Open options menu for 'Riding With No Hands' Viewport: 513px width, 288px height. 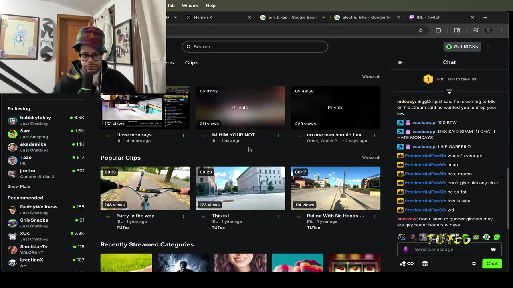click(374, 216)
